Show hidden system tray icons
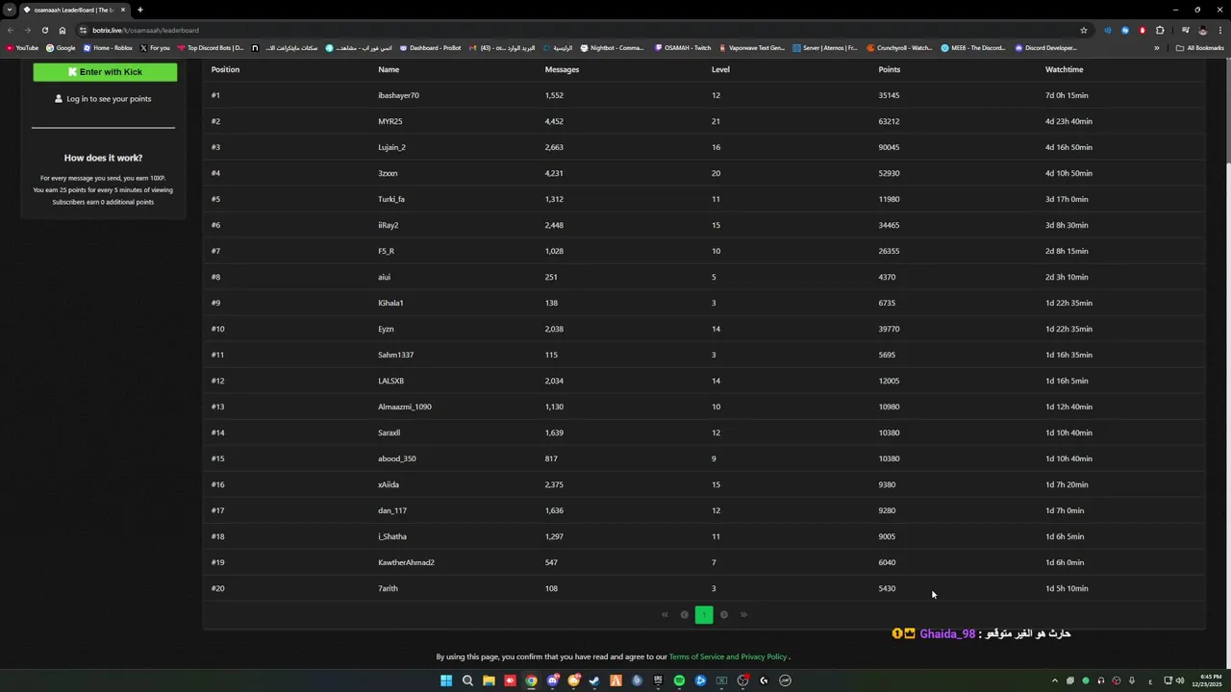This screenshot has height=692, width=1231. click(x=1054, y=680)
